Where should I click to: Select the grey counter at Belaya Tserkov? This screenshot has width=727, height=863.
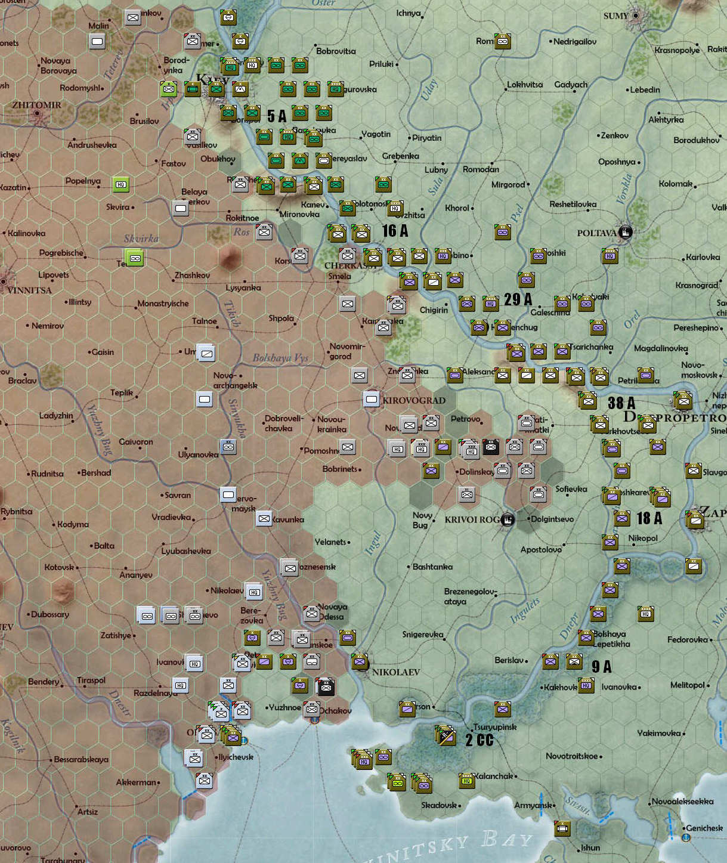[181, 208]
